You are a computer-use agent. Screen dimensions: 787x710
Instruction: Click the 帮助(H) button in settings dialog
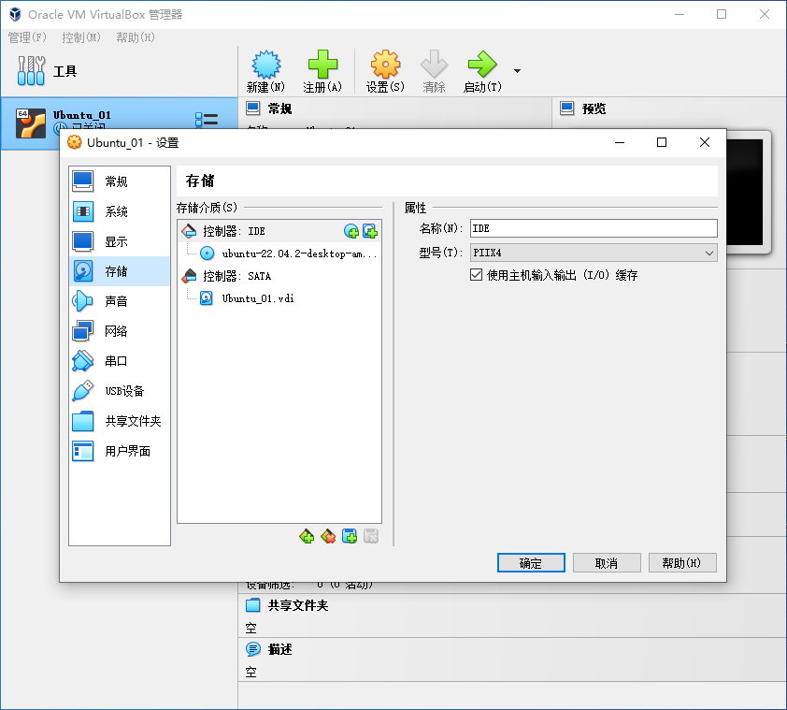point(682,563)
